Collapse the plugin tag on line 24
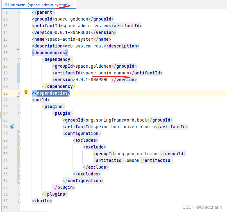Screen dimensions: 227x212 click(20, 114)
